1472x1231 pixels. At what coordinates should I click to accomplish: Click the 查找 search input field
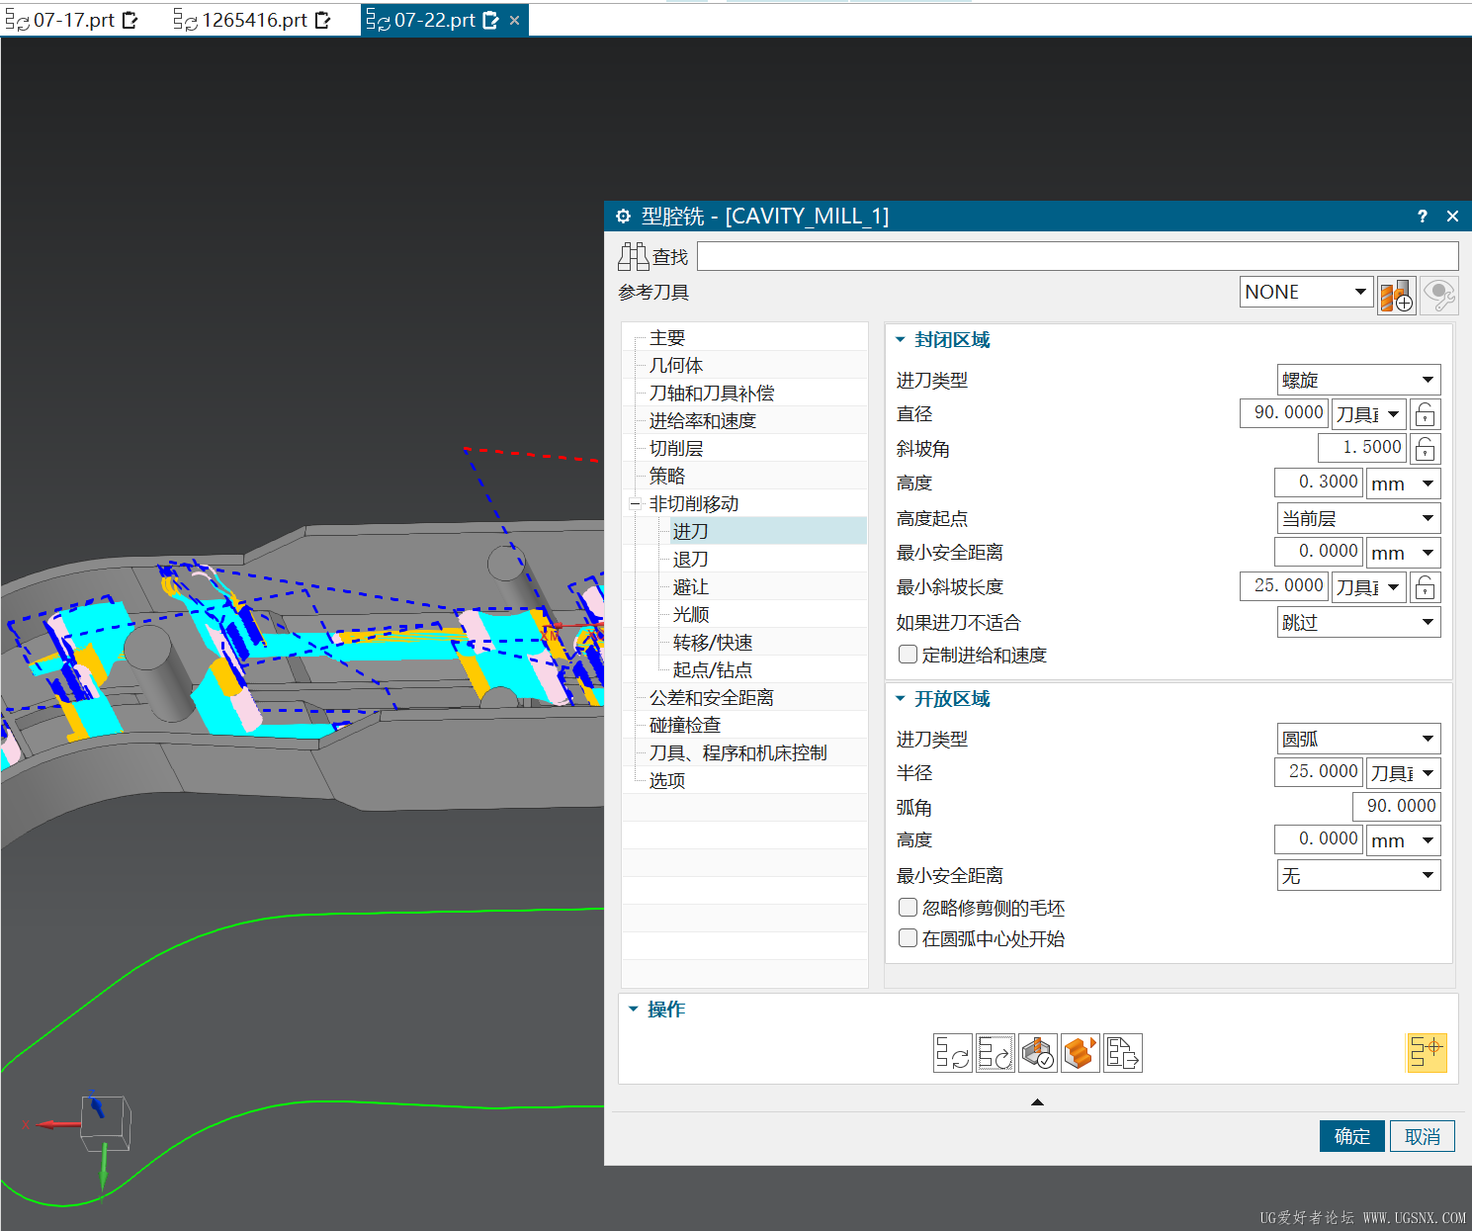click(x=1078, y=256)
